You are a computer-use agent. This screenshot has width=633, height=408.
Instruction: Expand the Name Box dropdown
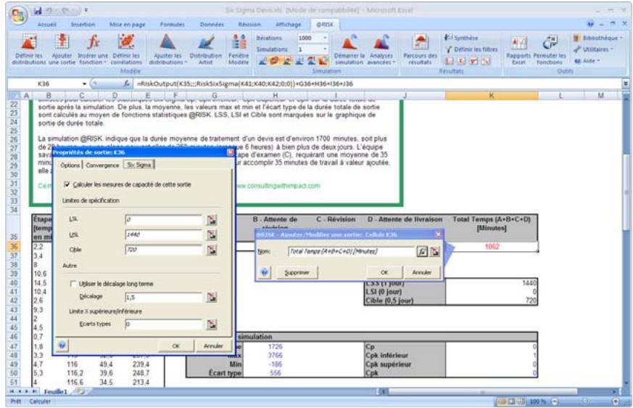(84, 83)
